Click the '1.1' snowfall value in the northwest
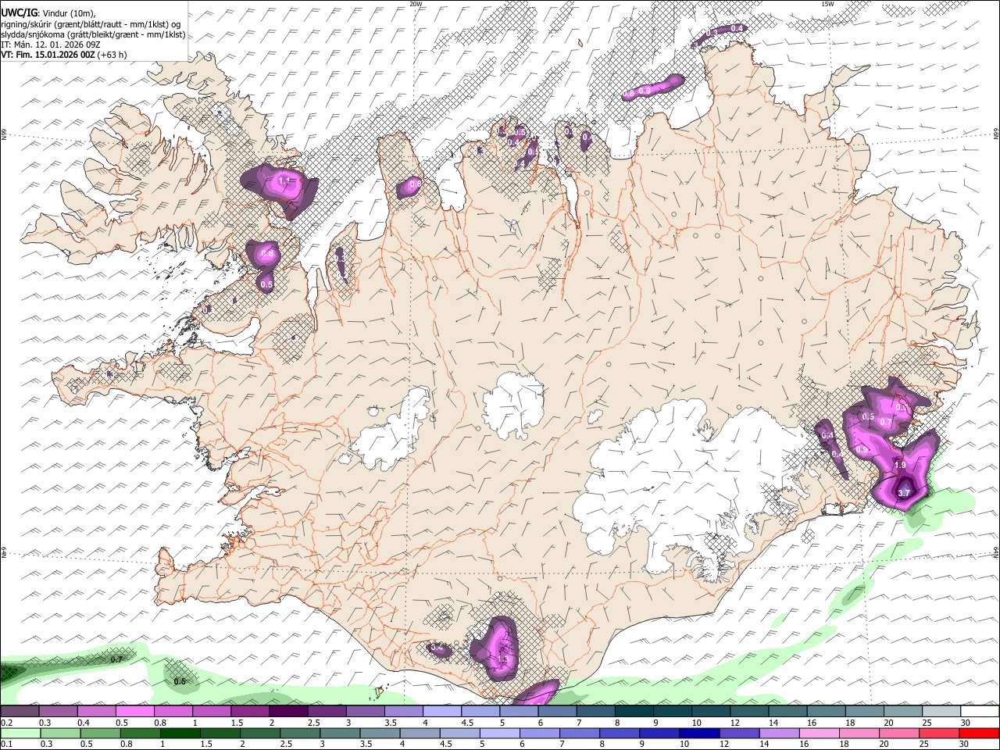The width and height of the screenshot is (1000, 750). 284,180
